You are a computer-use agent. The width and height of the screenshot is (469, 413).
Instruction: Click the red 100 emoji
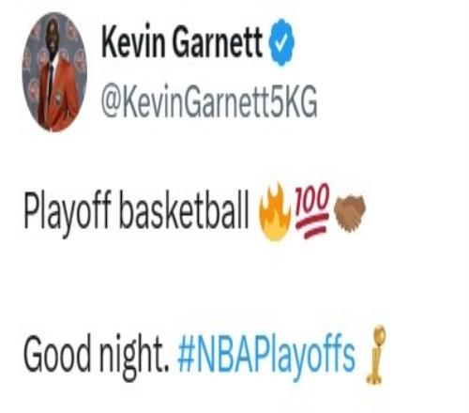tap(313, 210)
